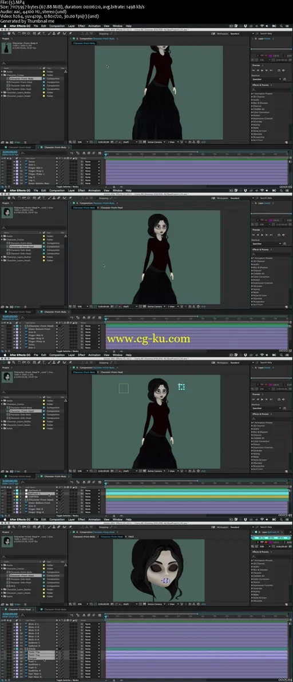Image resolution: width=293 pixels, height=682 pixels.
Task: Toggle the Snapping checkbox in frame 00:01:16
Action: tap(97, 34)
